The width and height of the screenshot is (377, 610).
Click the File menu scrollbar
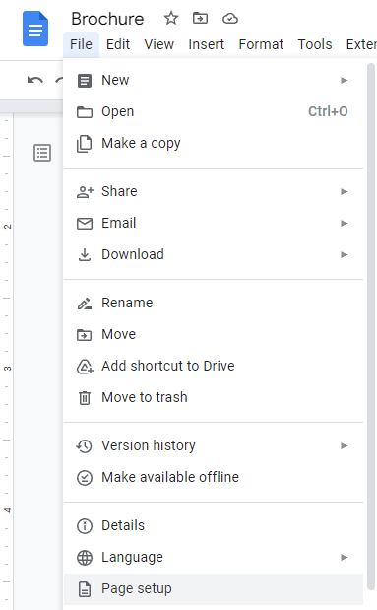(x=371, y=327)
